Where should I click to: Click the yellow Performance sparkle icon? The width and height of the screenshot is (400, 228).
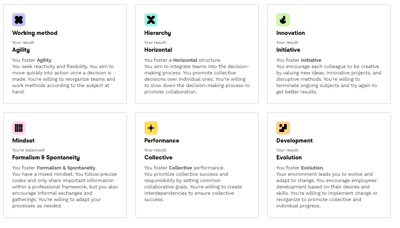point(151,128)
